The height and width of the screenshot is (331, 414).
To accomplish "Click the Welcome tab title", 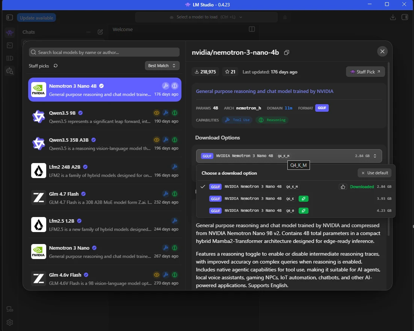I will [123, 29].
